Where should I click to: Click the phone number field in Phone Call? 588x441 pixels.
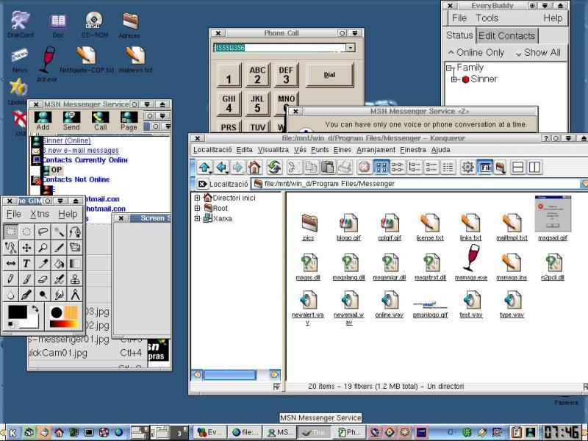click(x=279, y=48)
